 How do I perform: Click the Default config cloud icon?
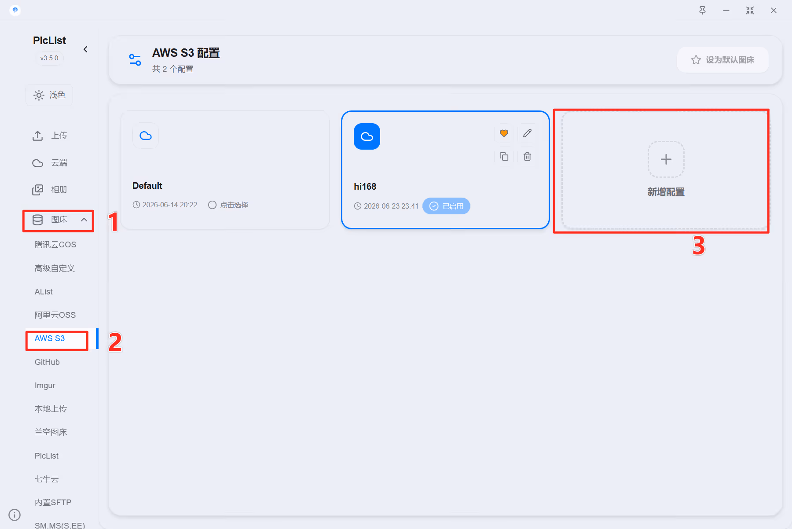tap(146, 136)
